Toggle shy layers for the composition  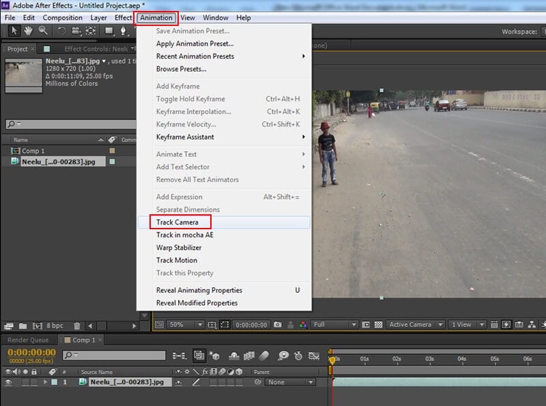233,353
